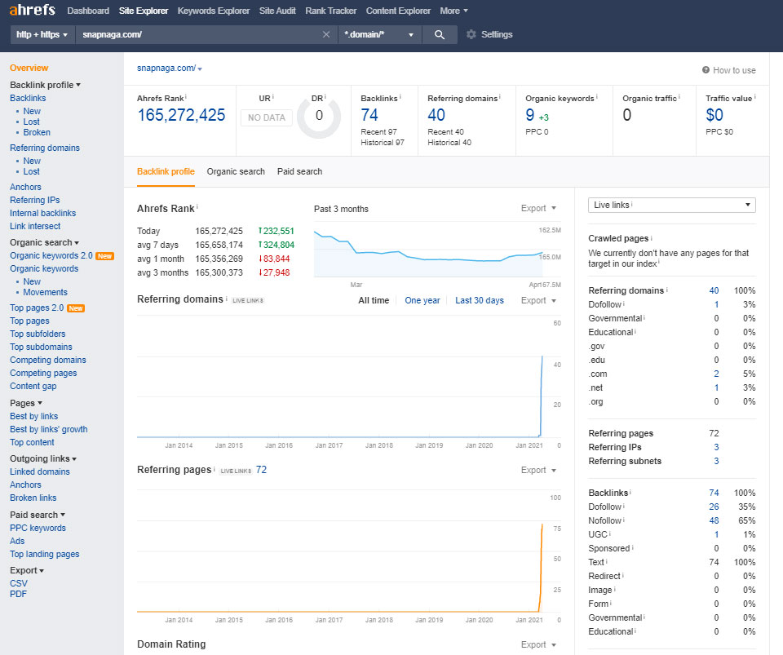Export as PDF from the sidebar

[x=18, y=594]
